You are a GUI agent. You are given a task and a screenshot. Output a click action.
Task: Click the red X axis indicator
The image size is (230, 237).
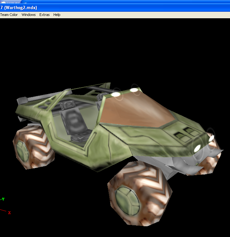9,213
